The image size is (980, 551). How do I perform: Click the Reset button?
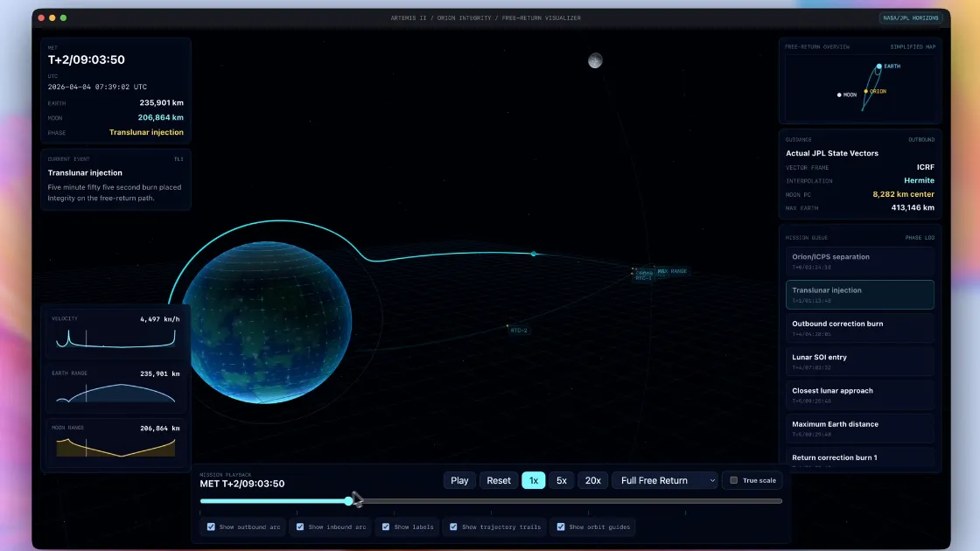(499, 480)
